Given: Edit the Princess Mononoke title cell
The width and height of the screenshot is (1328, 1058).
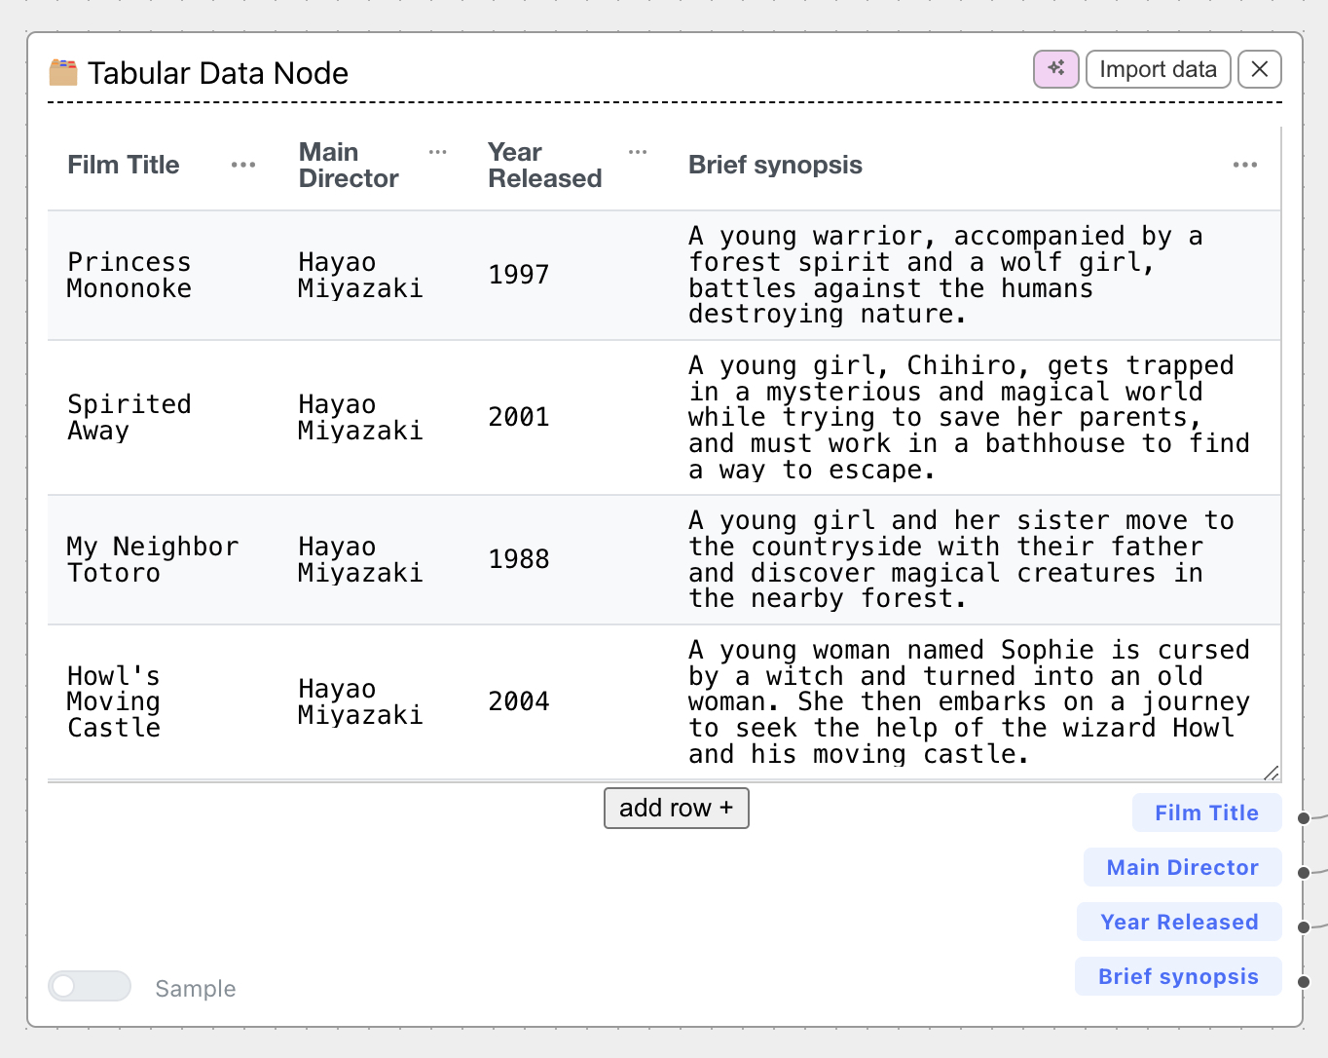Looking at the screenshot, I should click(x=129, y=276).
